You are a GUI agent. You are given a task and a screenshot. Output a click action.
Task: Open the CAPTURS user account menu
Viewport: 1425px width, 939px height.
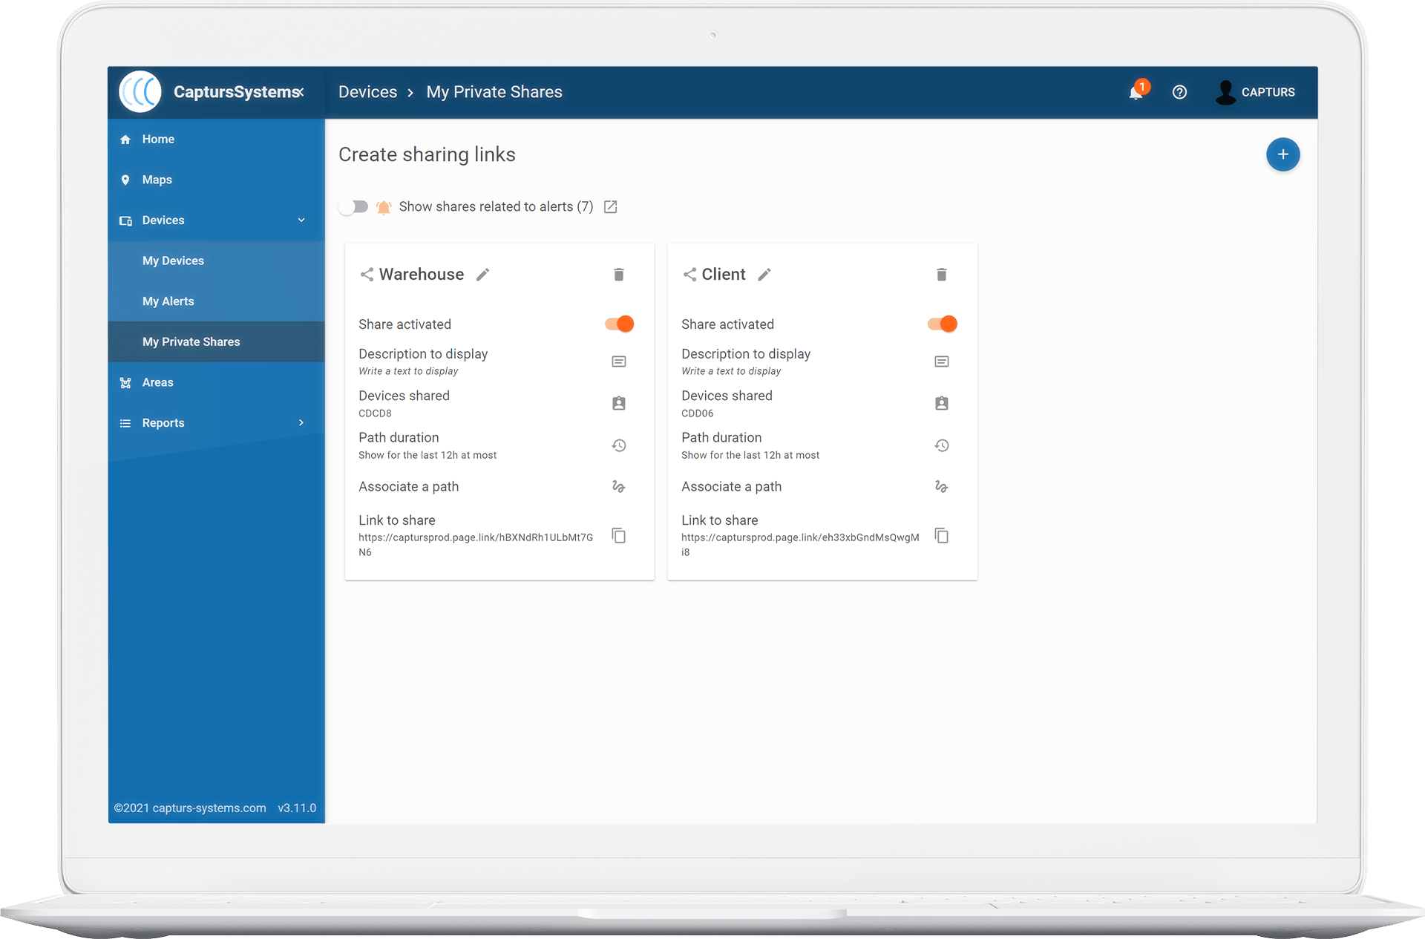click(1255, 92)
